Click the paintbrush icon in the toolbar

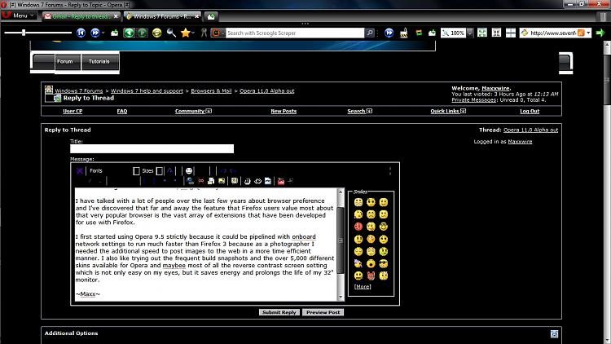(x=404, y=33)
